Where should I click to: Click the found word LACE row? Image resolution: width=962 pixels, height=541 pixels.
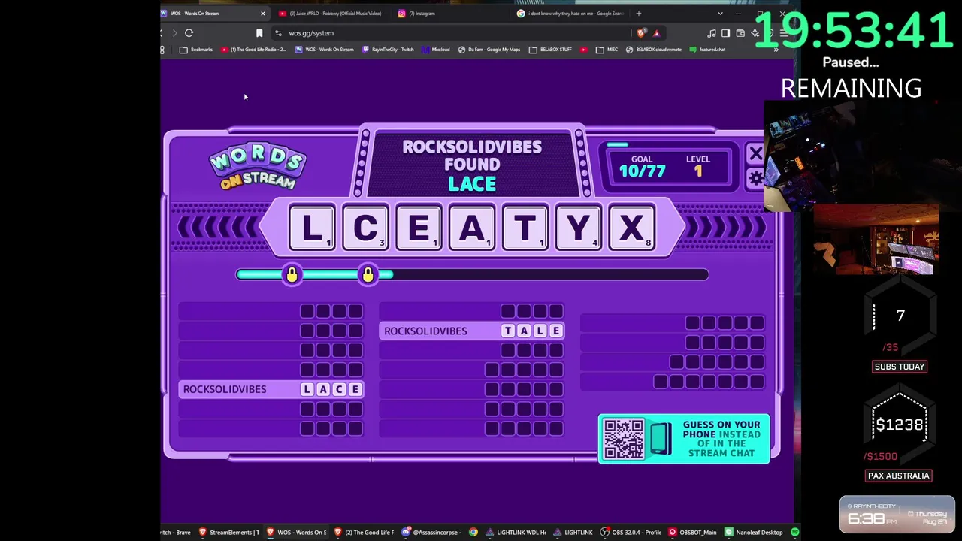(271, 389)
